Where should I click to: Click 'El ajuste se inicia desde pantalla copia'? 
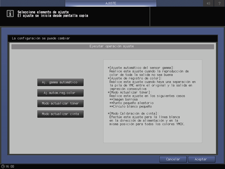tap(53, 16)
